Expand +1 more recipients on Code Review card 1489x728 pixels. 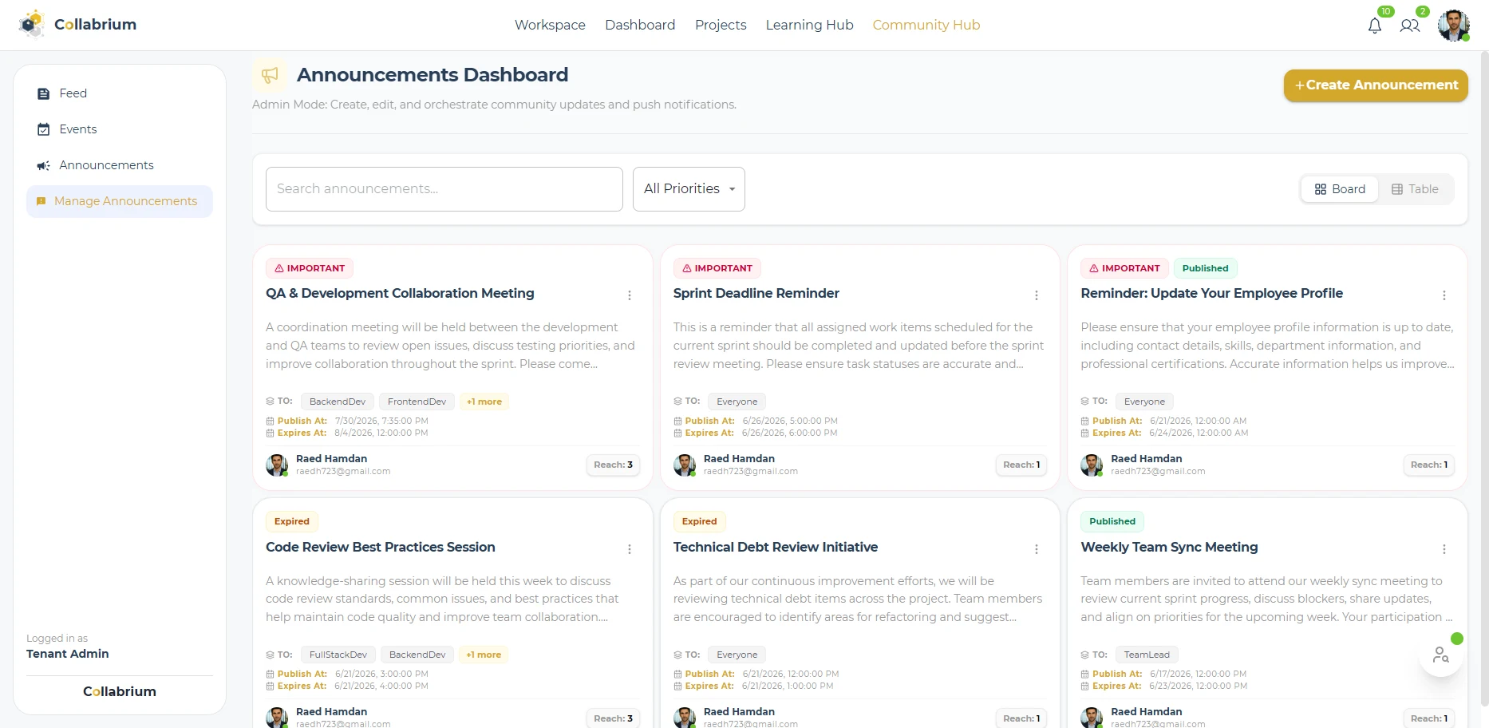(484, 655)
